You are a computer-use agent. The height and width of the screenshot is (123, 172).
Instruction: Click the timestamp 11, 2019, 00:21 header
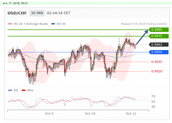15,3
